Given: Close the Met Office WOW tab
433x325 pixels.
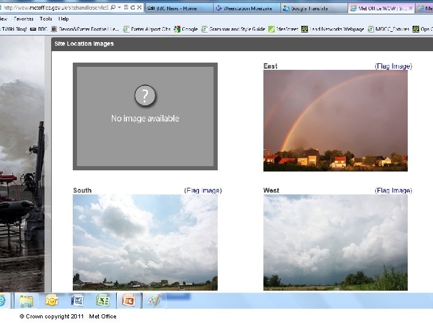Looking at the screenshot, I should (411, 8).
